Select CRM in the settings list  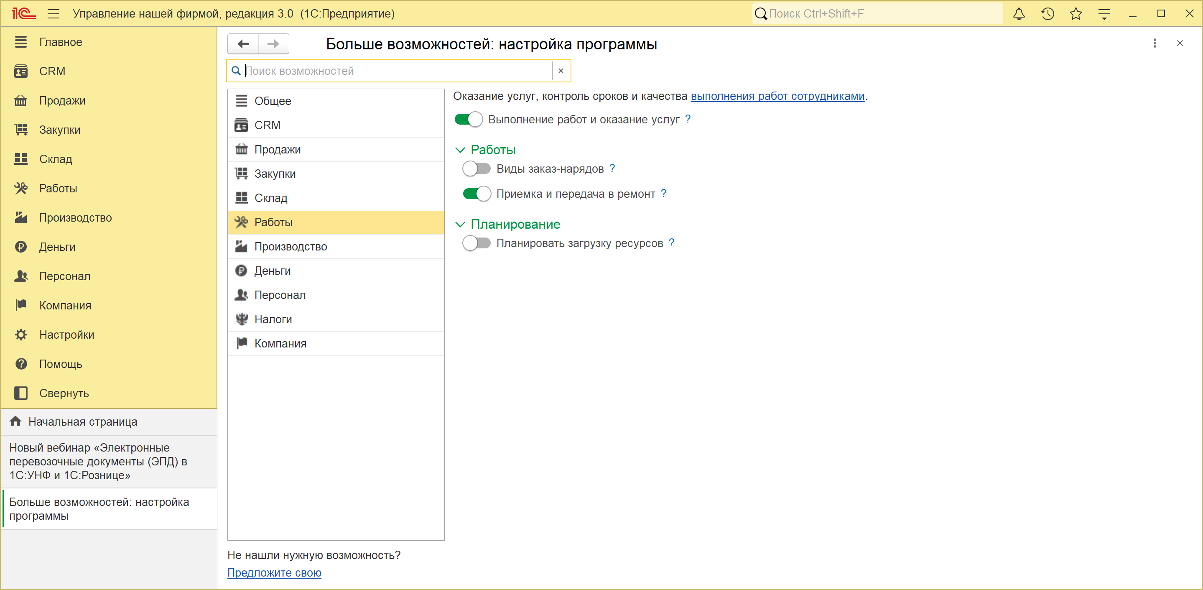336,125
